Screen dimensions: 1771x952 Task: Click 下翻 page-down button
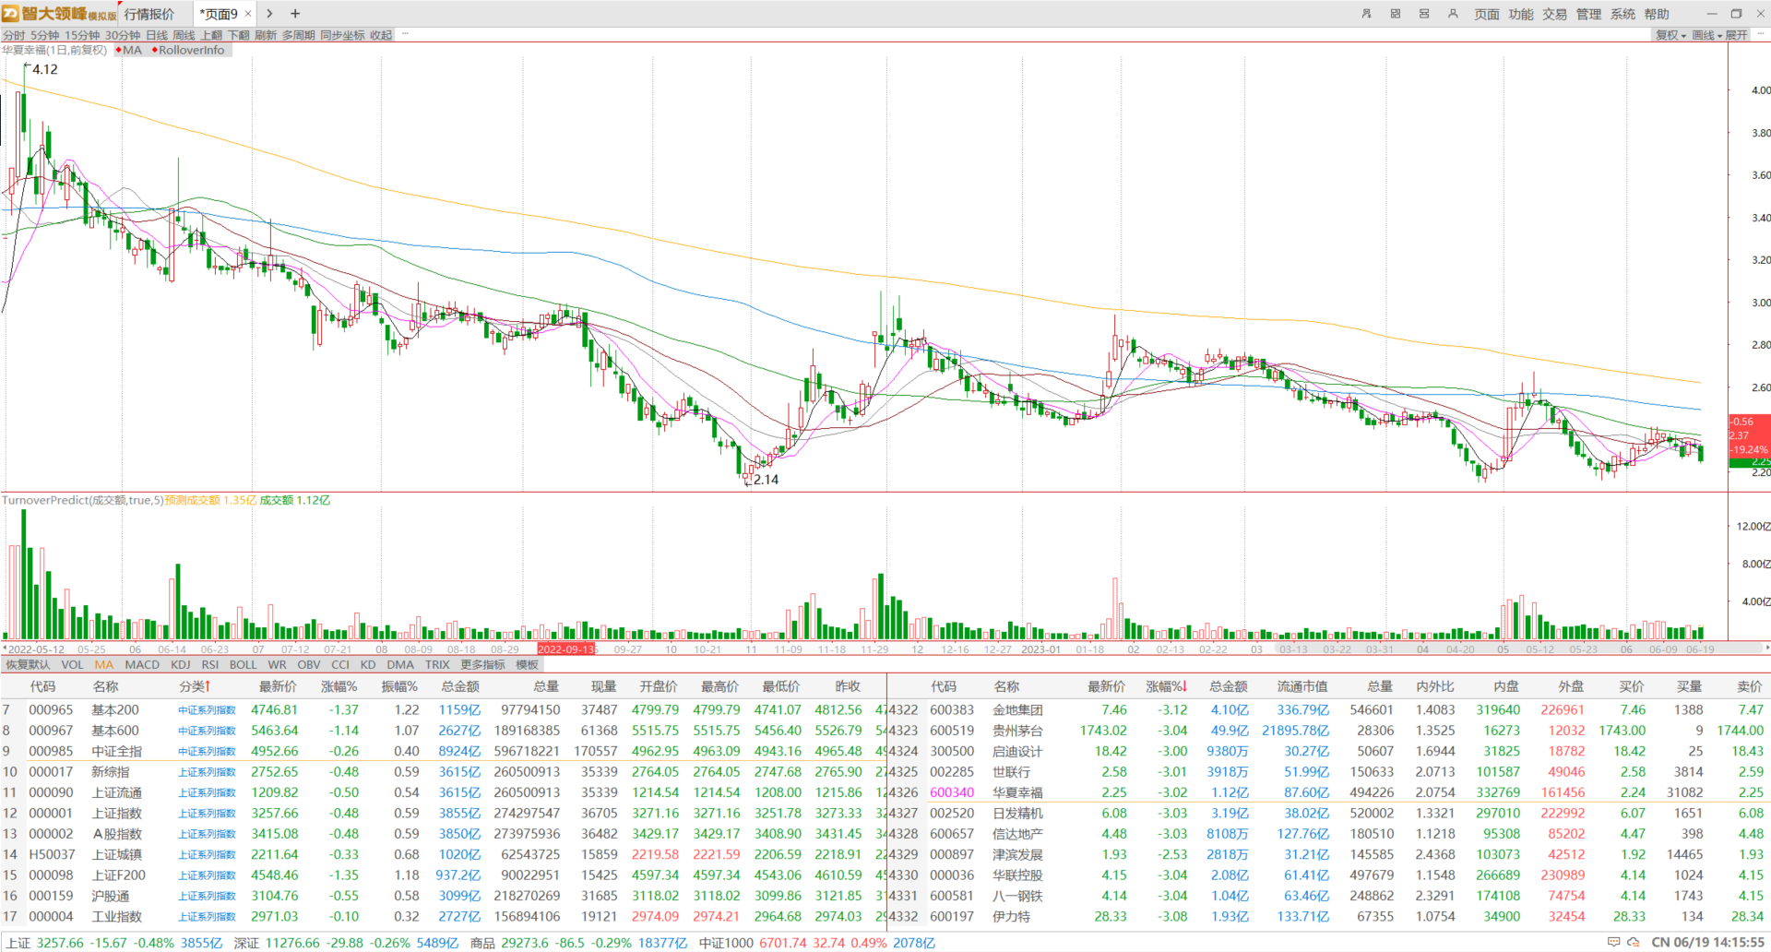(239, 35)
